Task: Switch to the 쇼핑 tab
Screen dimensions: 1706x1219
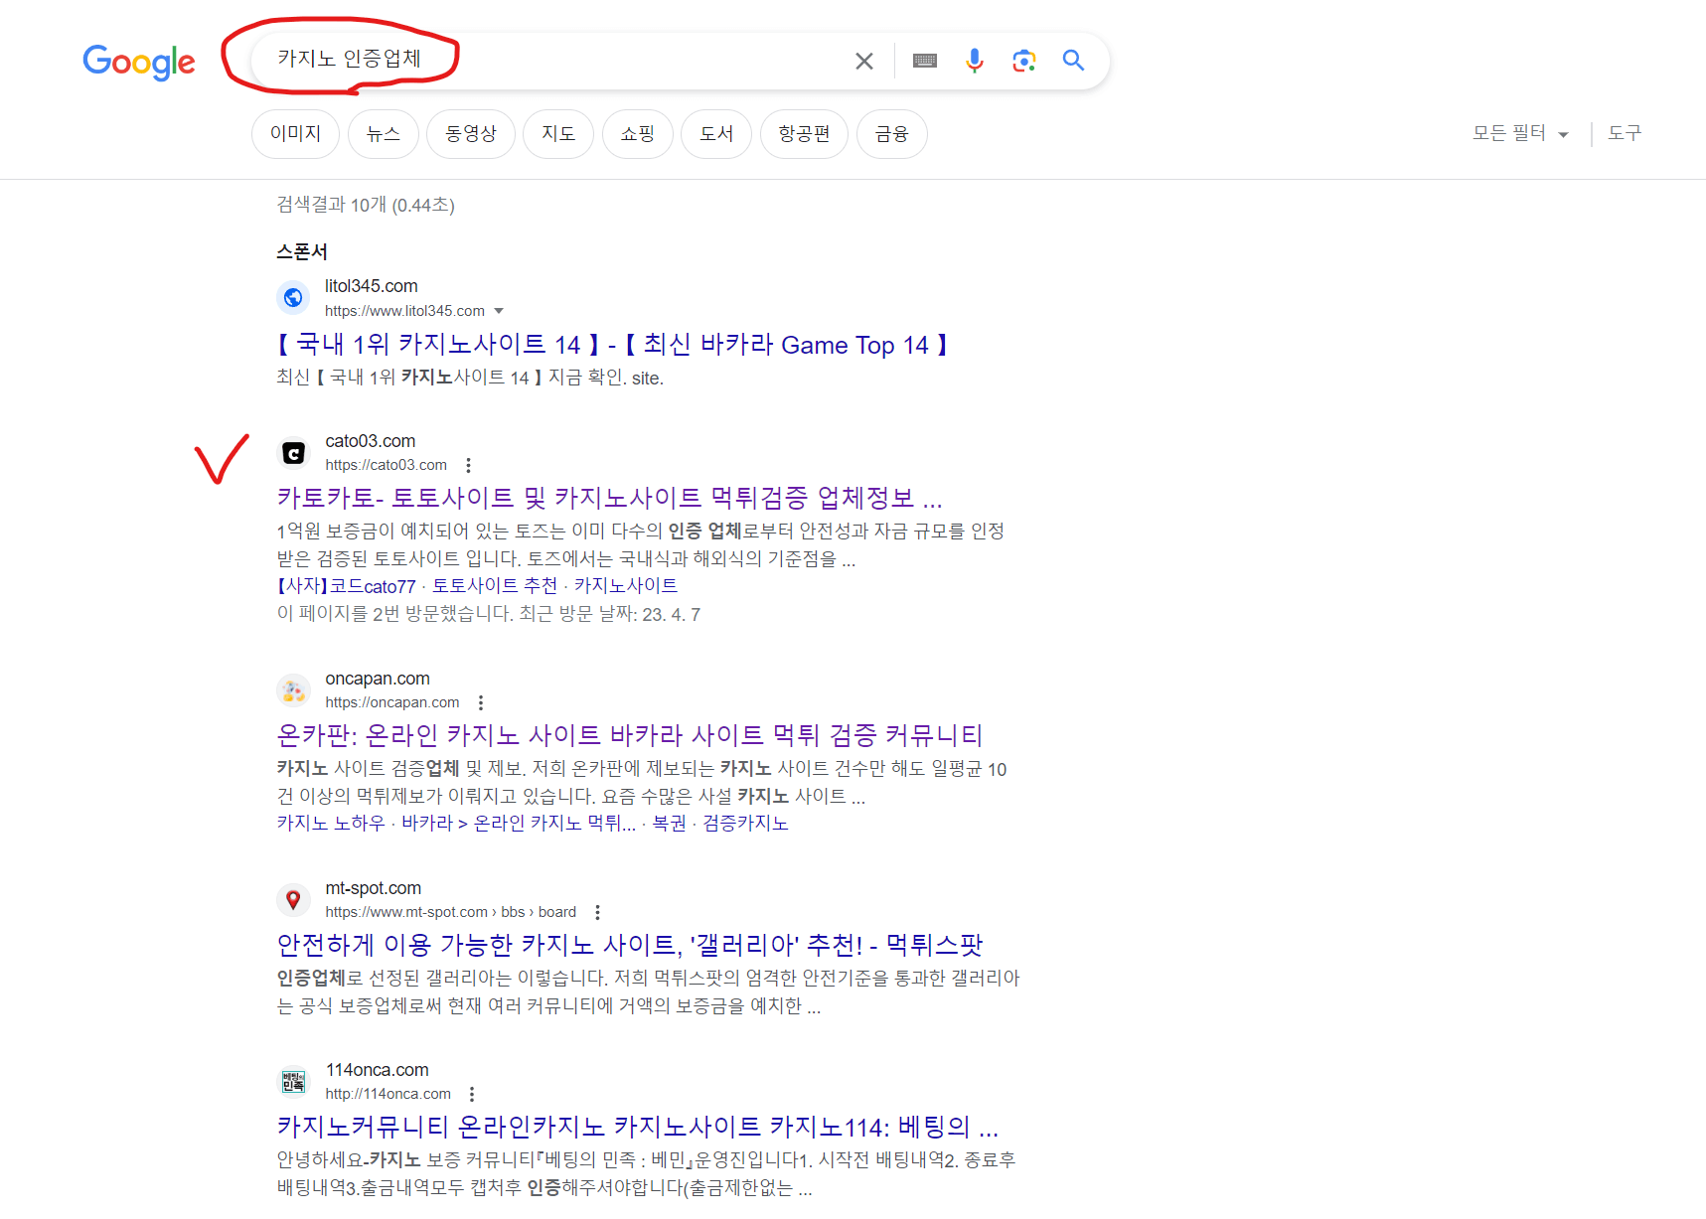Action: (638, 134)
